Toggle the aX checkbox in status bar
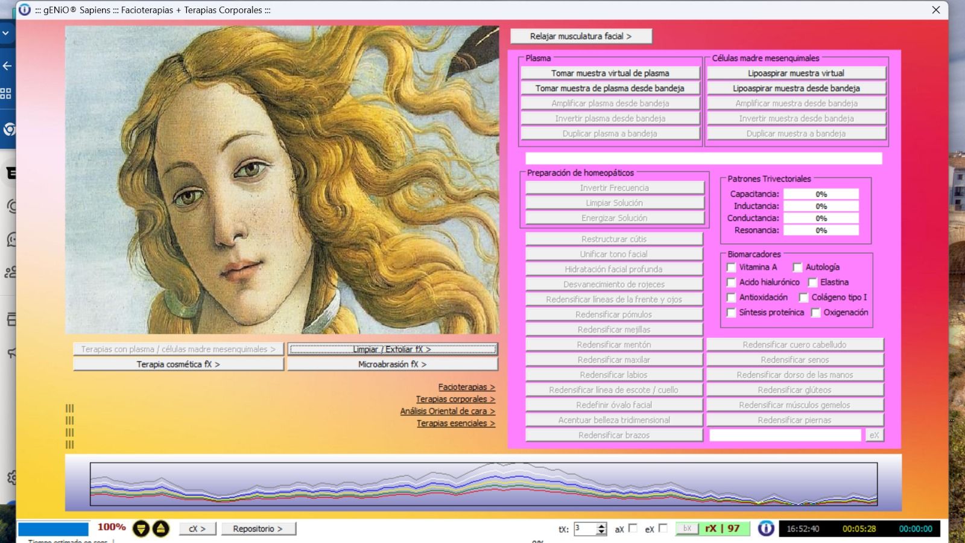Image resolution: width=965 pixels, height=543 pixels. (x=633, y=528)
